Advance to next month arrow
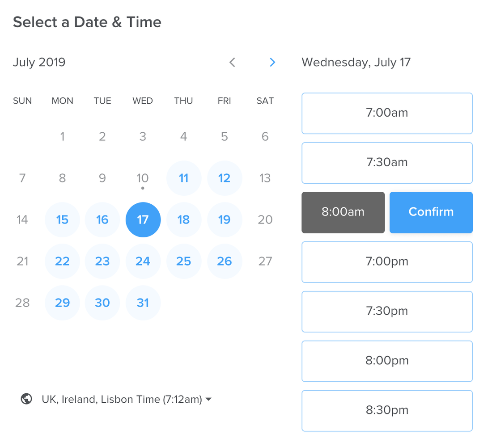492x434 pixels. click(x=272, y=63)
